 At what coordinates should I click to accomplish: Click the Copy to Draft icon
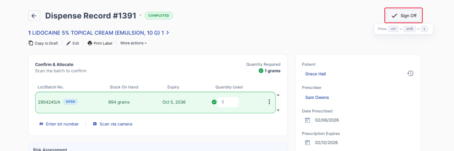pyautogui.click(x=31, y=43)
